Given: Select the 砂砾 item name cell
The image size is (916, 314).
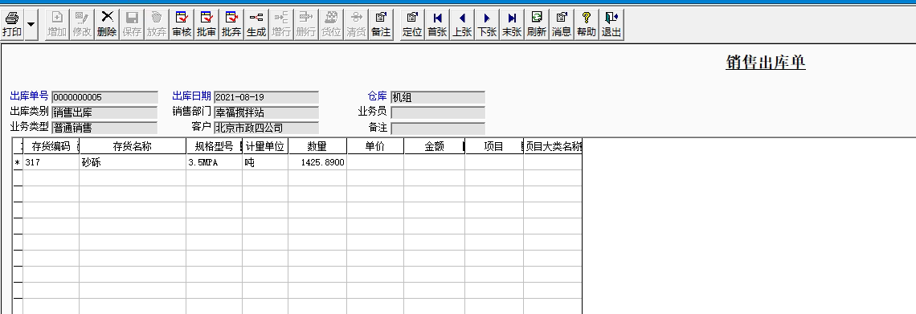Looking at the screenshot, I should pos(133,163).
